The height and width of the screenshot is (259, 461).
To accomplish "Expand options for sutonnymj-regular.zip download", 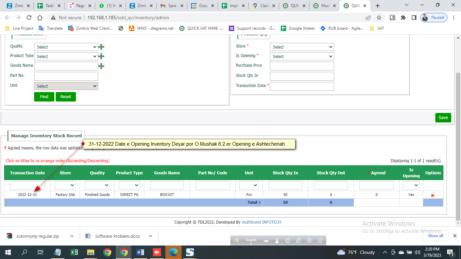I will (x=72, y=236).
